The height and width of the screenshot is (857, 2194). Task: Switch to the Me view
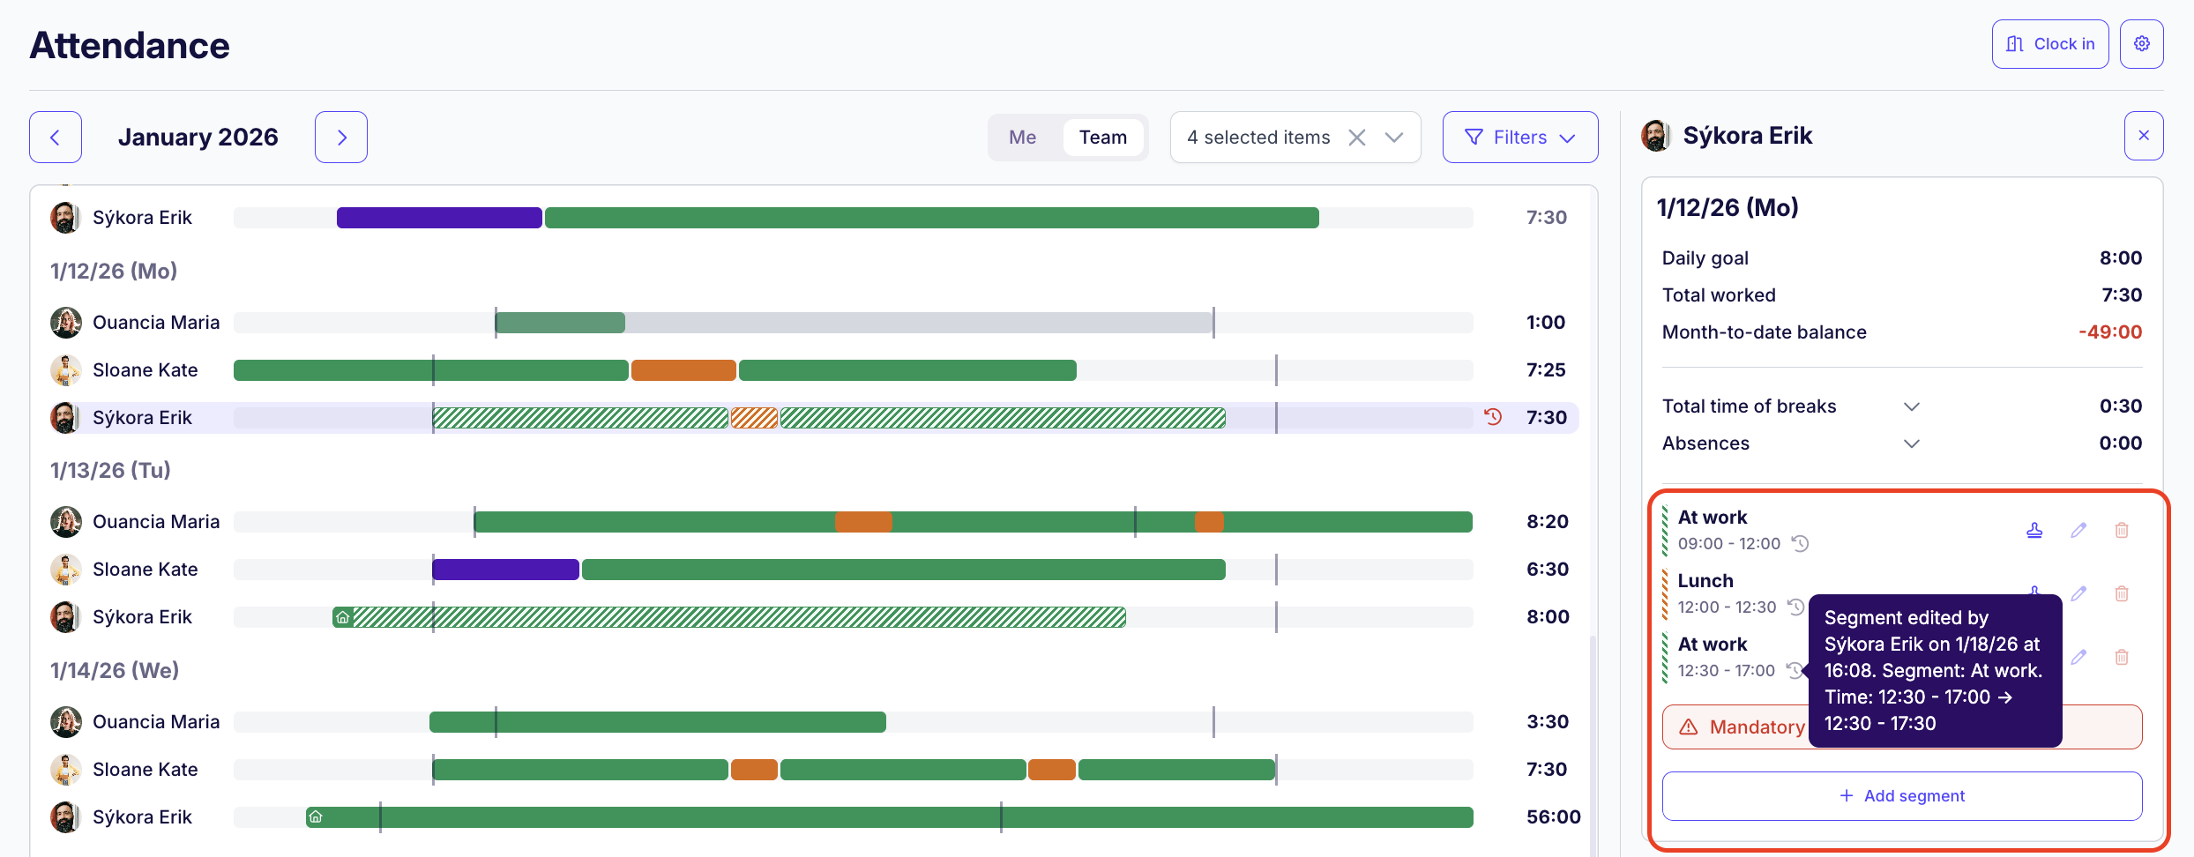point(1022,138)
